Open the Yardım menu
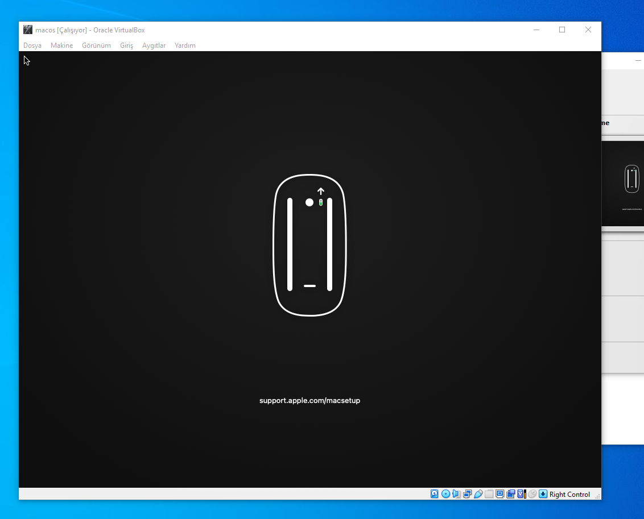644x519 pixels. tap(185, 45)
